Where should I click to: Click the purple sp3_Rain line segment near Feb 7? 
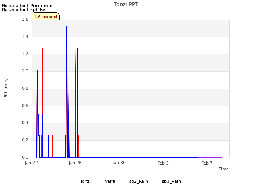pyautogui.click(x=210, y=157)
